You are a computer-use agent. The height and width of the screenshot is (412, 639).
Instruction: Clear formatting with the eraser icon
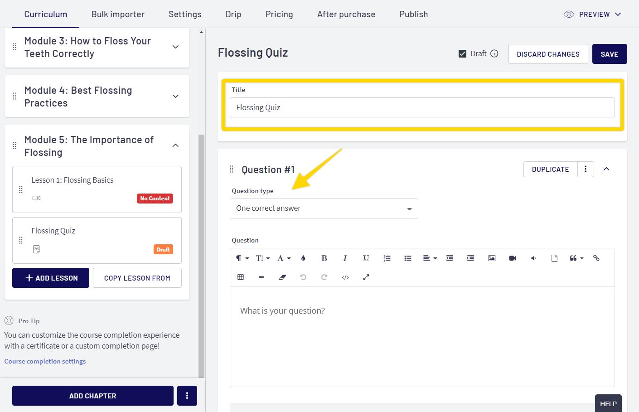click(282, 277)
